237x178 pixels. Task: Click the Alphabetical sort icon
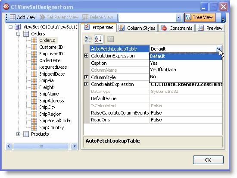(98, 39)
